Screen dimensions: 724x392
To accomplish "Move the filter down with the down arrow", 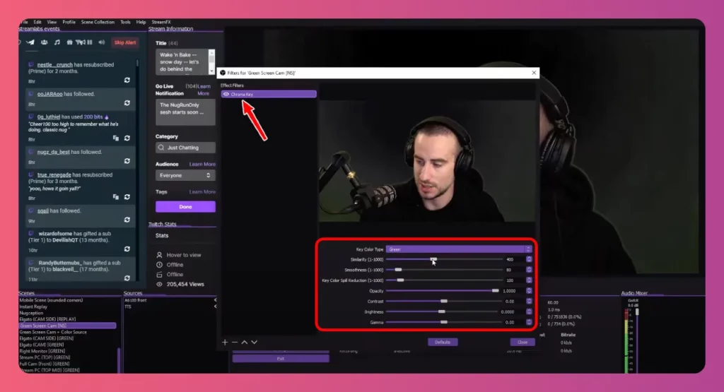I will 255,342.
